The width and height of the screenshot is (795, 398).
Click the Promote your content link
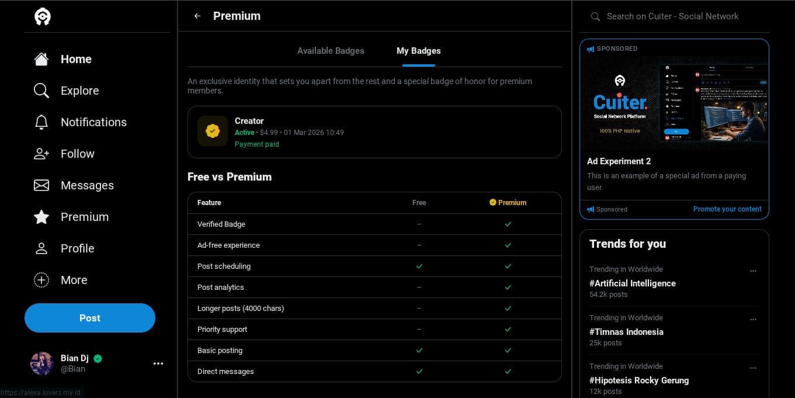tap(727, 209)
